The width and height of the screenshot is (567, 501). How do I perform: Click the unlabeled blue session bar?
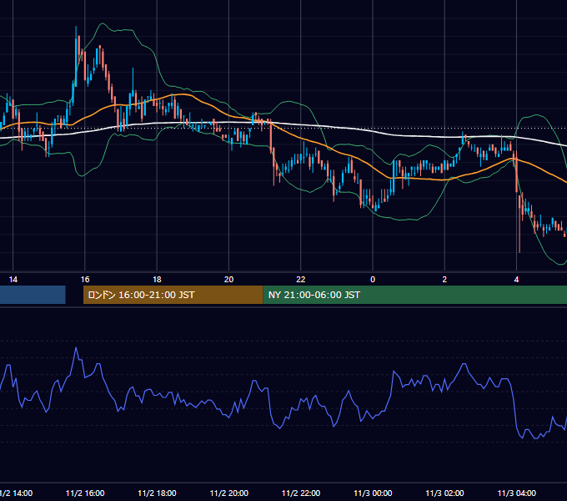point(33,295)
